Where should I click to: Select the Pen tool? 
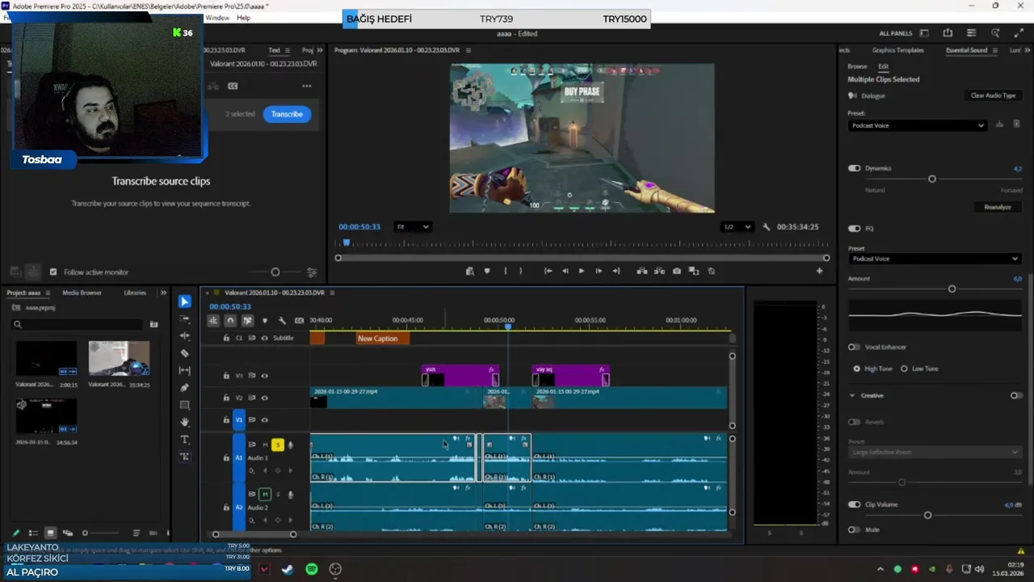point(185,388)
